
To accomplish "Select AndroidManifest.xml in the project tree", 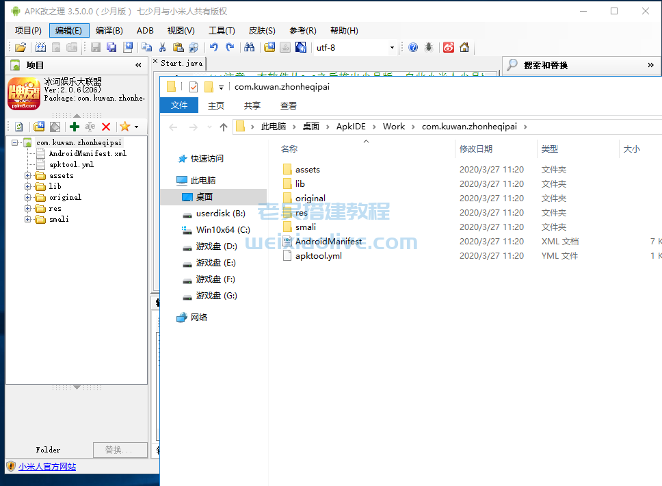I will click(x=88, y=153).
